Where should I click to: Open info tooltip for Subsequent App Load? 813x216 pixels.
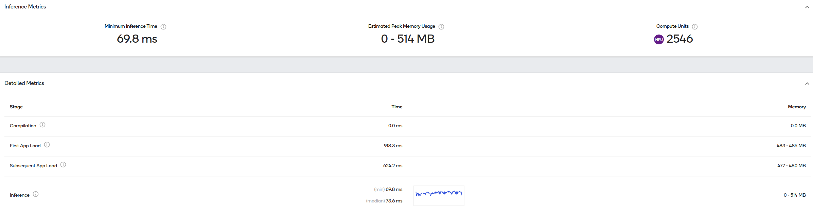[63, 165]
